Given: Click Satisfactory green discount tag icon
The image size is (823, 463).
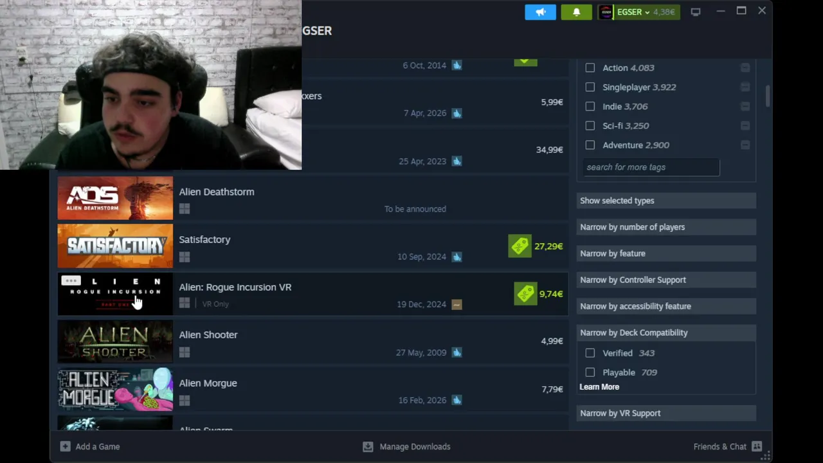Looking at the screenshot, I should [520, 246].
